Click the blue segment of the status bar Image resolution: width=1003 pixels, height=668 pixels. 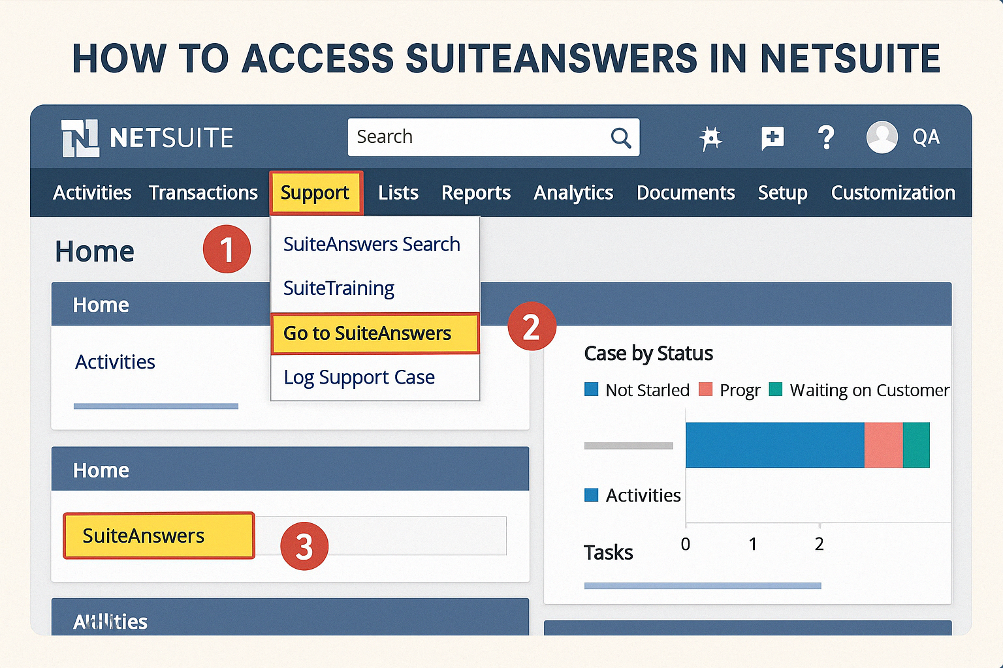775,445
